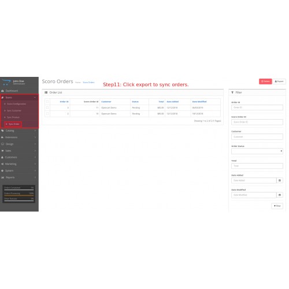
Task: Click the Home breadcrumb link
Action: click(78, 83)
